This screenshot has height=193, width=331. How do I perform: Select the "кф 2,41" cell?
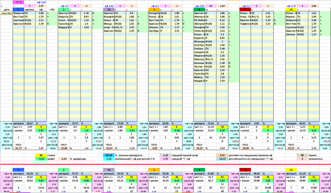point(109,6)
